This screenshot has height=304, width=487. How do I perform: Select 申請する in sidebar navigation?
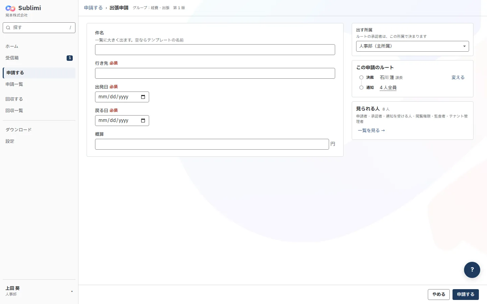click(x=39, y=73)
